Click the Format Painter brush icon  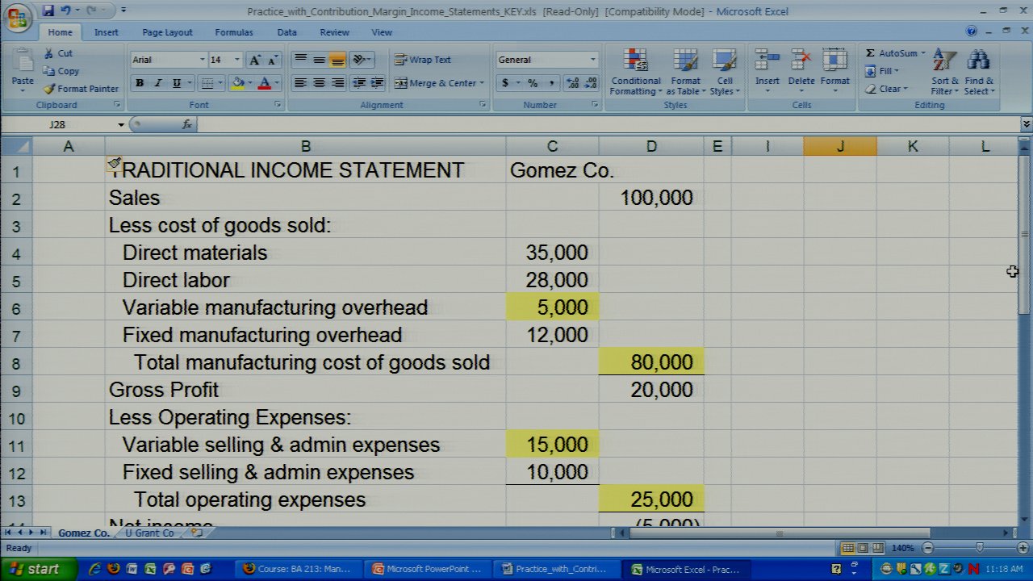[50, 89]
